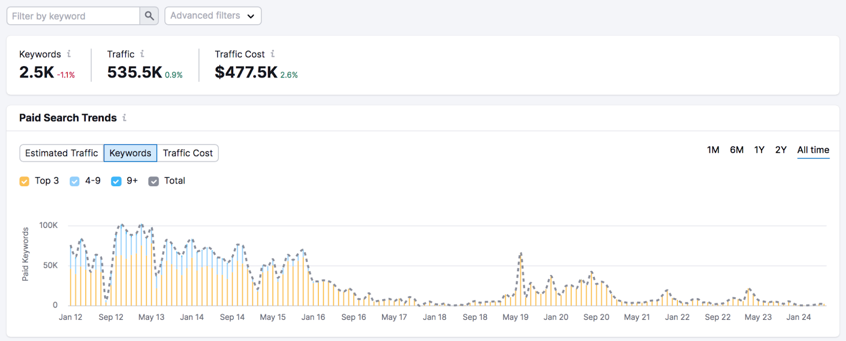Open the Keywords metric info tooltip
The width and height of the screenshot is (846, 341).
[69, 54]
